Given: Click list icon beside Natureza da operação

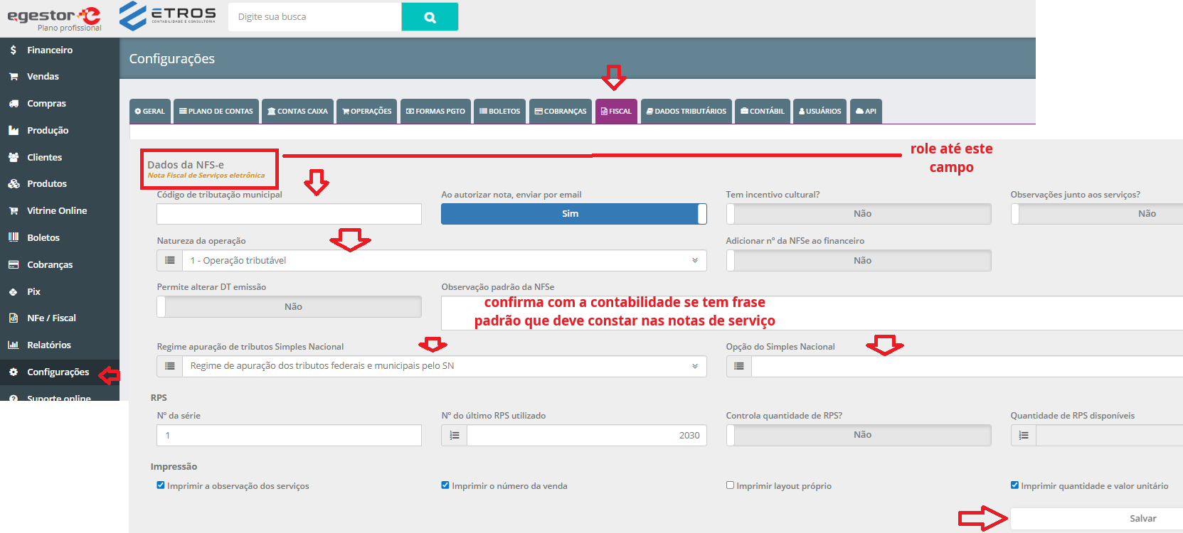Looking at the screenshot, I should [169, 260].
